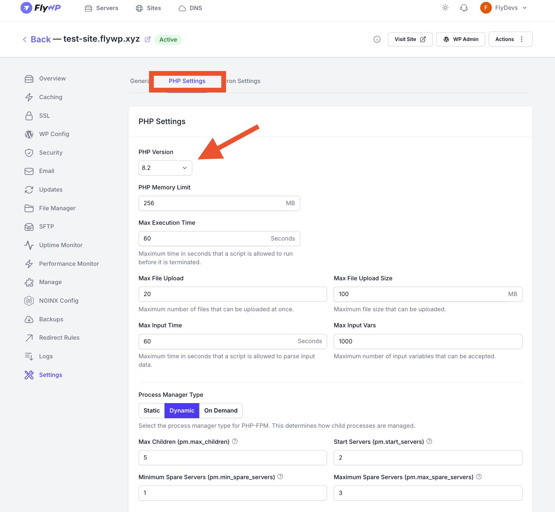
Task: Open the NGINX Config panel
Action: 58,301
